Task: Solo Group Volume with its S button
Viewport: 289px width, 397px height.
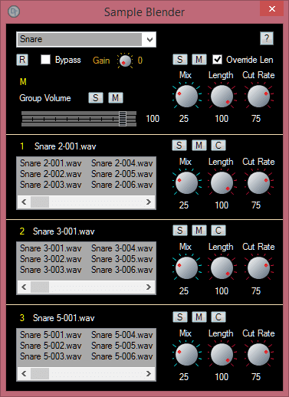Action: coord(96,97)
